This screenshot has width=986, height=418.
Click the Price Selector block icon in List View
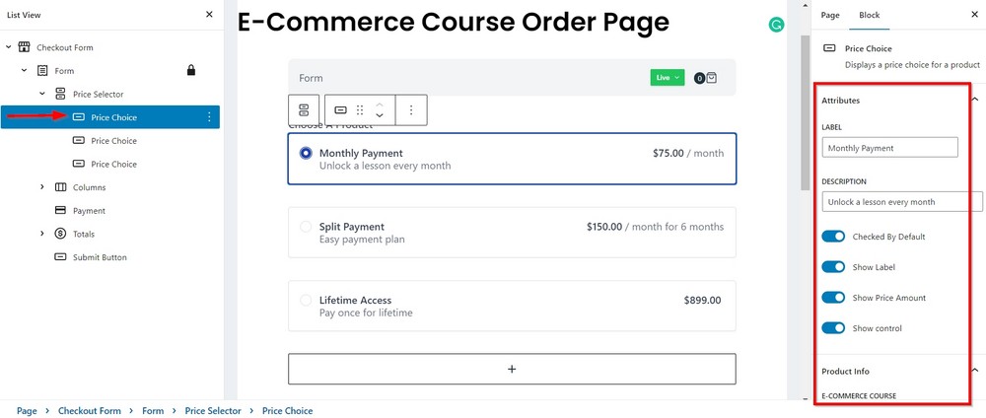click(x=60, y=94)
